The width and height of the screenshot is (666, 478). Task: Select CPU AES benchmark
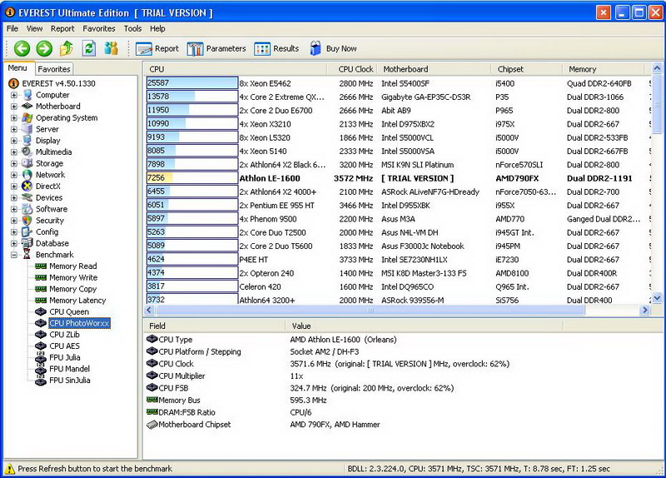point(64,346)
